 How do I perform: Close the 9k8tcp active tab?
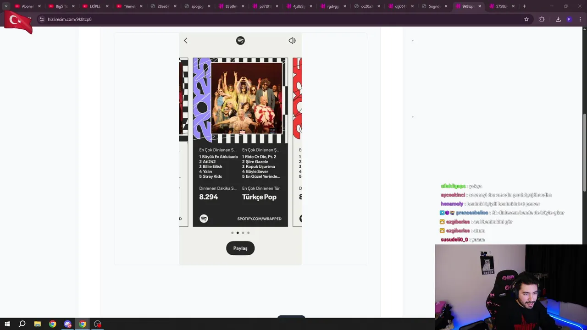[x=480, y=6]
